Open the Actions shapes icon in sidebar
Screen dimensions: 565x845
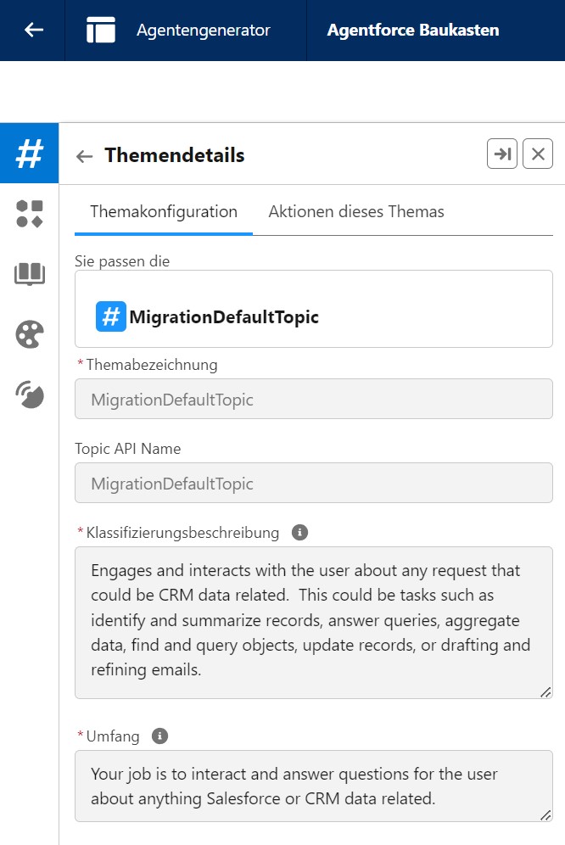coord(30,214)
